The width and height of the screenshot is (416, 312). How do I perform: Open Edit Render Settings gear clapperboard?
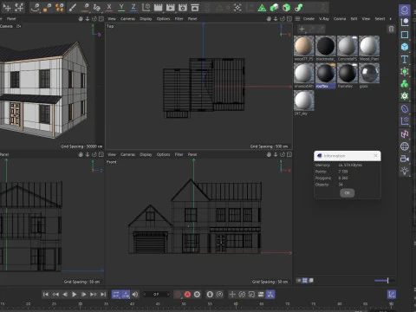pyautogui.click(x=183, y=7)
